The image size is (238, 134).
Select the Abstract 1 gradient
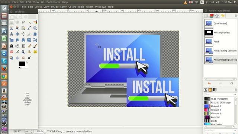click(219, 106)
